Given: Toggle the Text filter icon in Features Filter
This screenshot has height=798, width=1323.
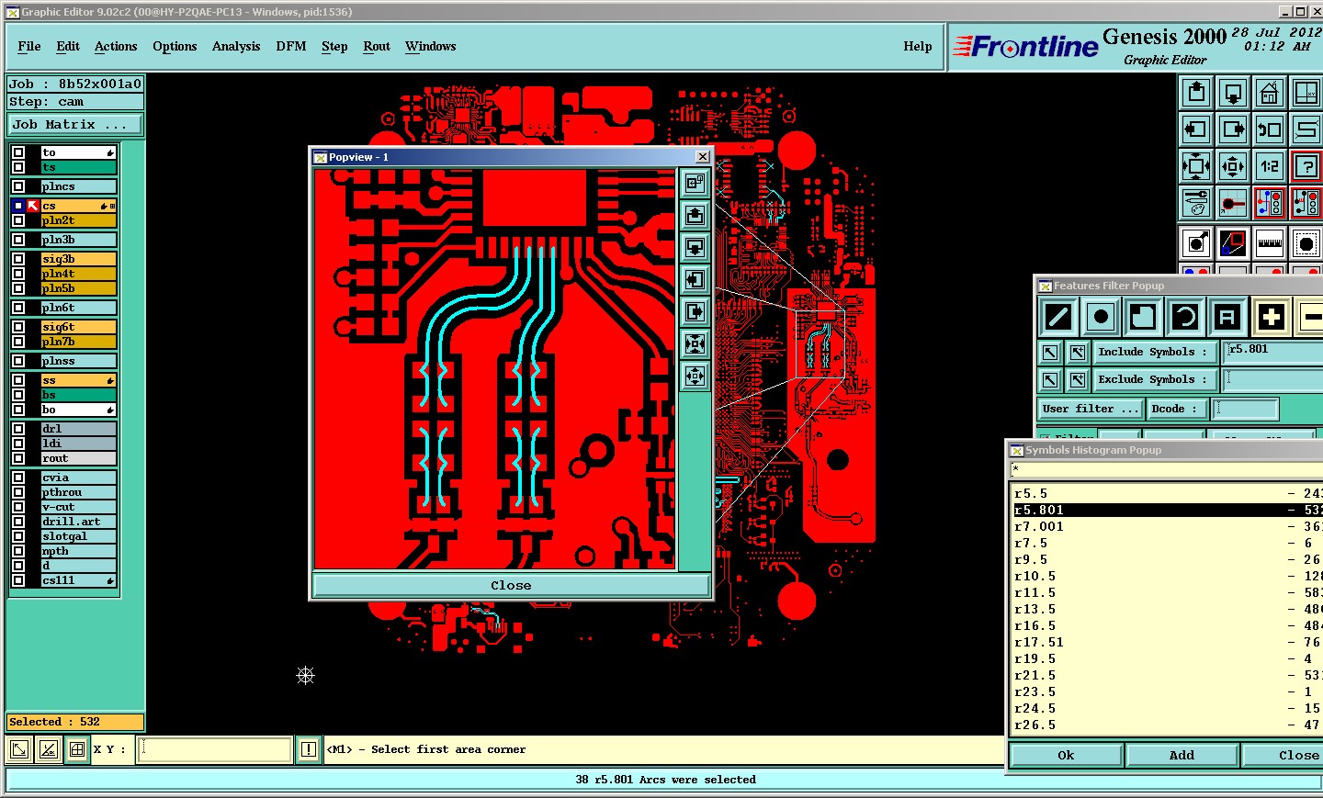Looking at the screenshot, I should coord(1227,318).
